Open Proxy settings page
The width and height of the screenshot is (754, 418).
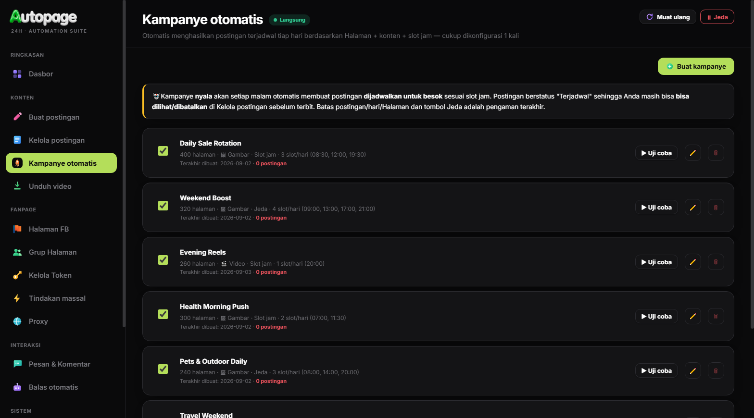[61, 321]
